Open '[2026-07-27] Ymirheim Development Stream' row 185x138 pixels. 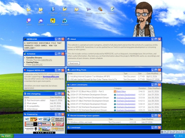[88, 104]
